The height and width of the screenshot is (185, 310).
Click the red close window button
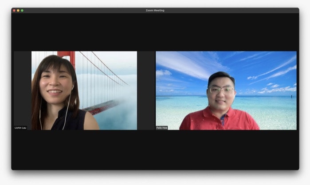point(14,10)
